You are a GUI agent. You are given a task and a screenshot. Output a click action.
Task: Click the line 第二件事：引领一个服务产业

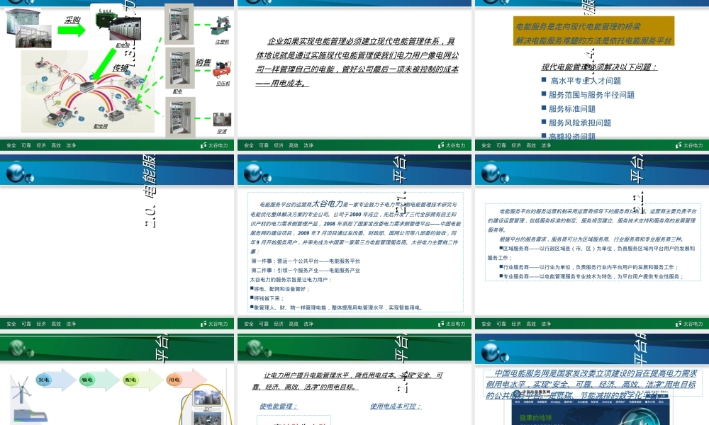[x=306, y=271]
